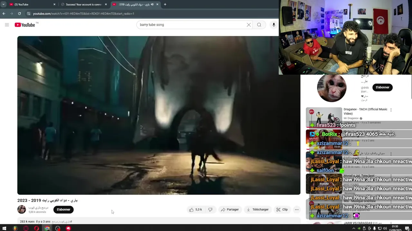Open taskbar clock showing 01:30
This screenshot has height=231, width=412.
pos(395,228)
